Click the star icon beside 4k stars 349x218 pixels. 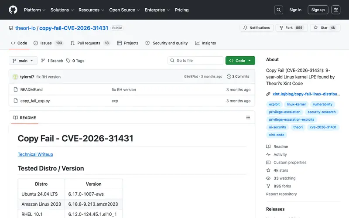[x=268, y=170]
